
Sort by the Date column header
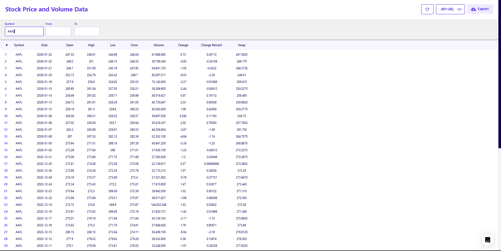coord(44,45)
